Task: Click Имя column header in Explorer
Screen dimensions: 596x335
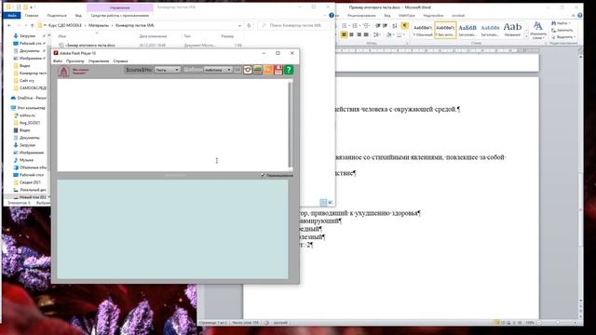Action: 62,36
